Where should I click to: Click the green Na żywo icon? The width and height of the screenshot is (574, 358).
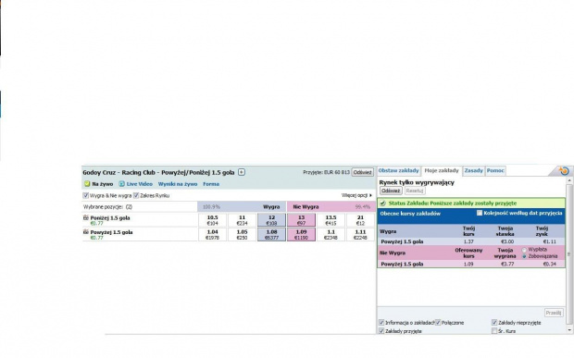[x=87, y=184]
